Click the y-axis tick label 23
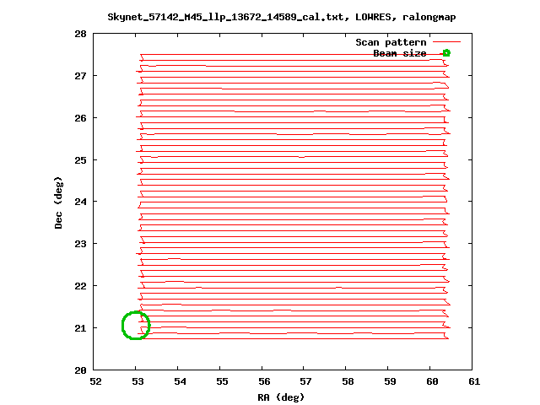Viewport: 540px width, 405px height. point(80,244)
